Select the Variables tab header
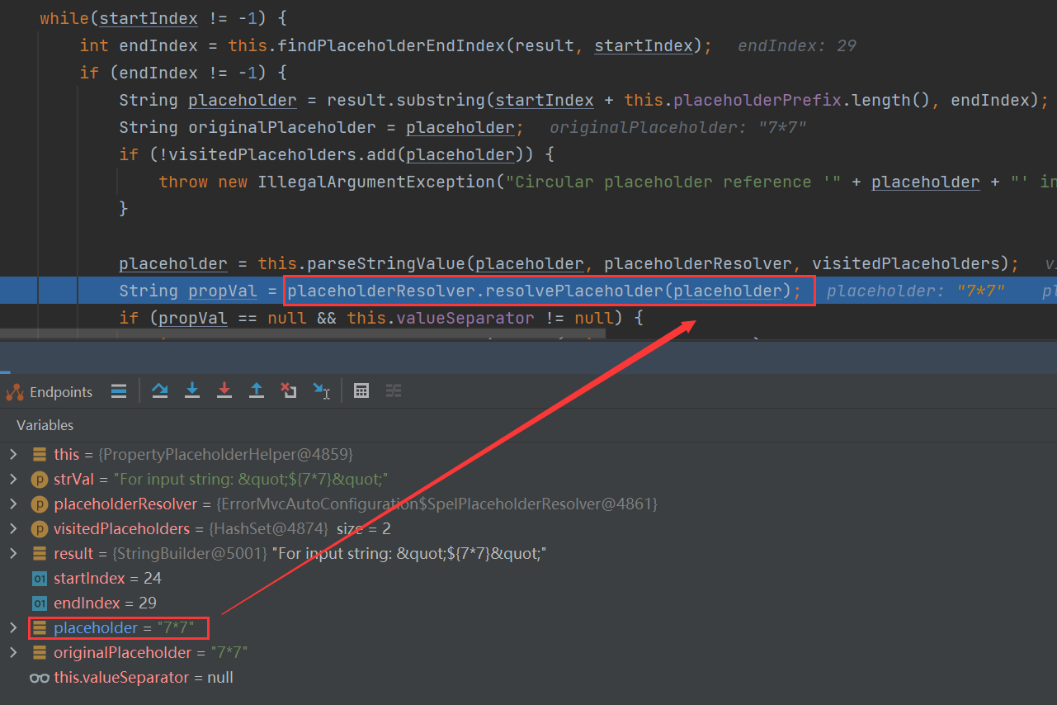Viewport: 1057px width, 705px height. 45,424
